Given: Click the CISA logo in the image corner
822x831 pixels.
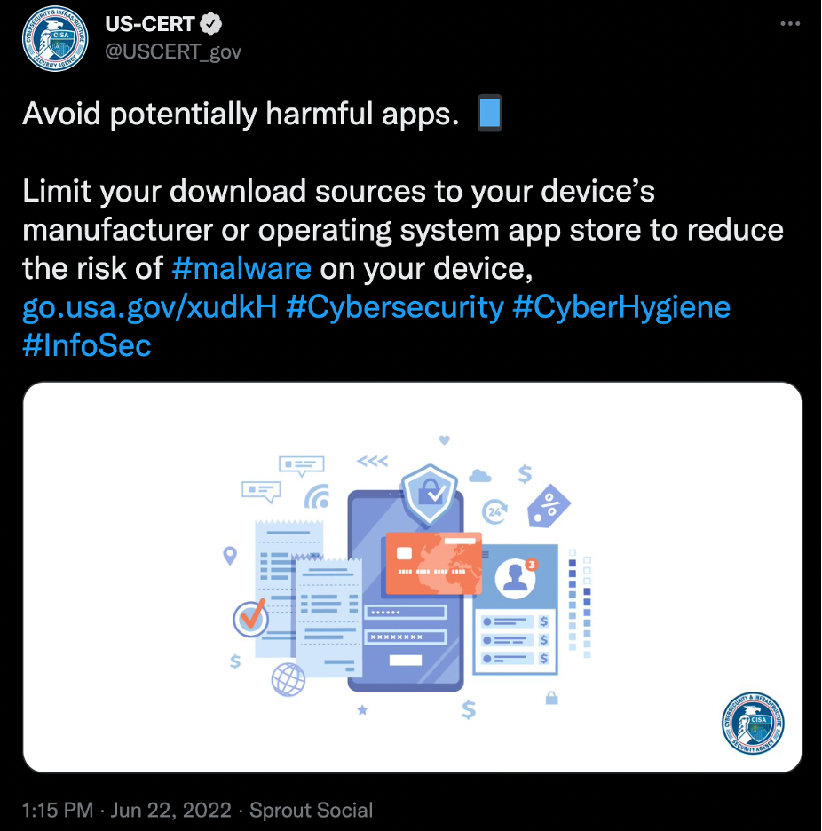Looking at the screenshot, I should pyautogui.click(x=753, y=723).
